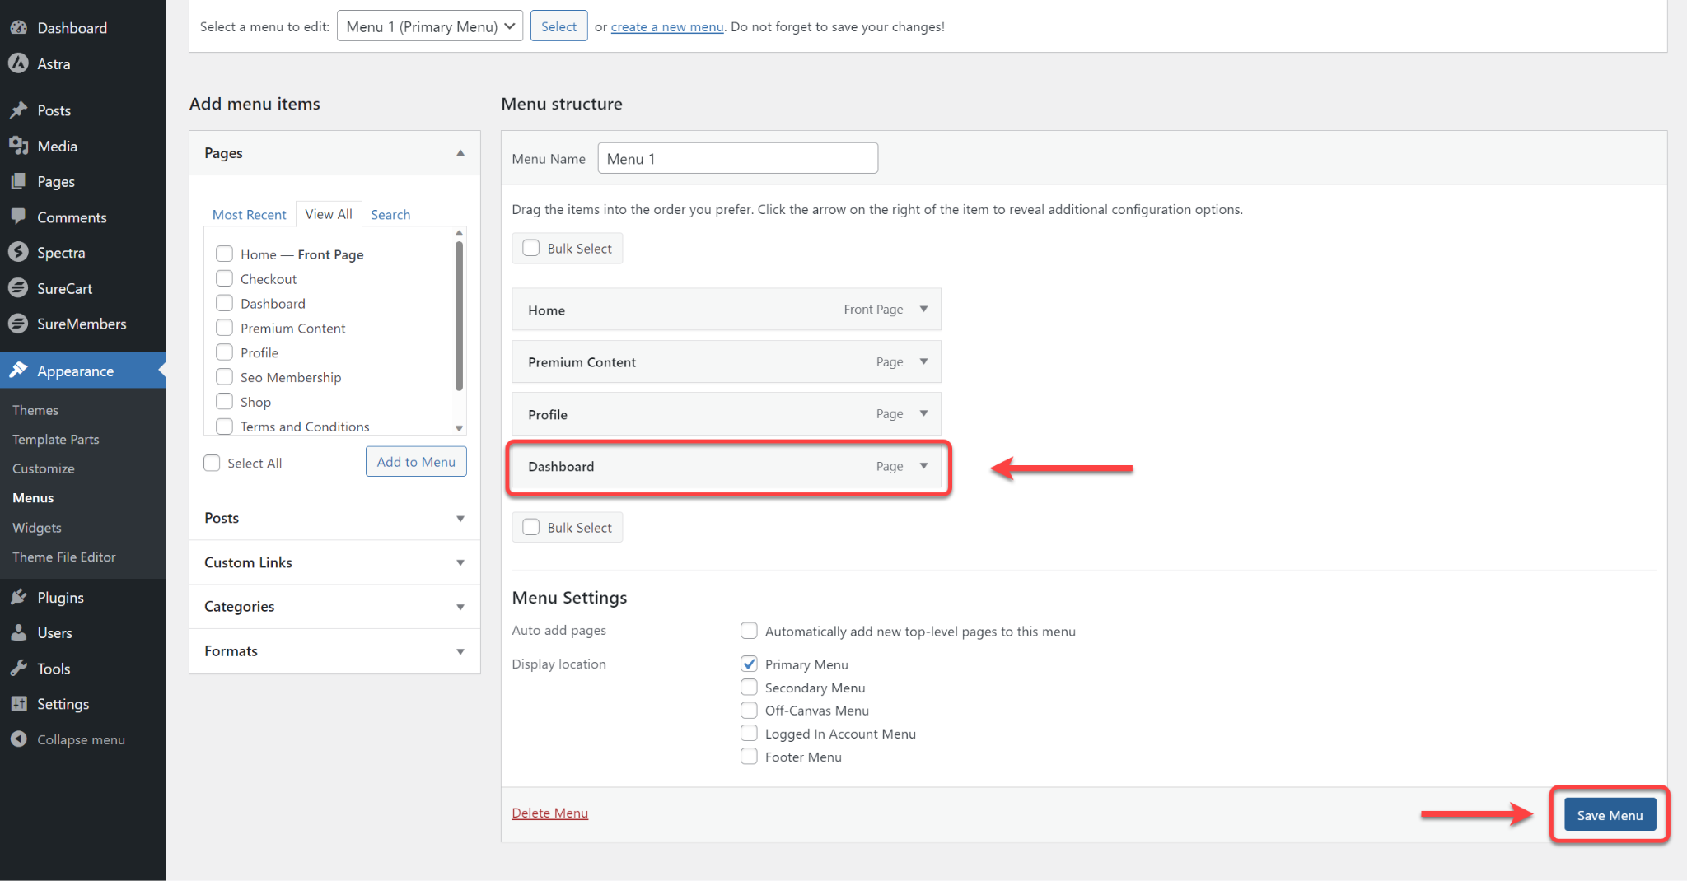Image resolution: width=1687 pixels, height=881 pixels.
Task: Toggle the lower Bulk Select checkbox
Action: click(x=531, y=527)
